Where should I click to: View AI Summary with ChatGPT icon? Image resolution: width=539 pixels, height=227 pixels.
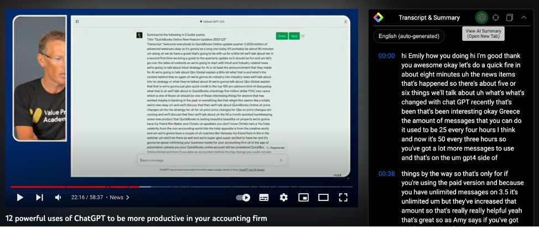click(481, 17)
